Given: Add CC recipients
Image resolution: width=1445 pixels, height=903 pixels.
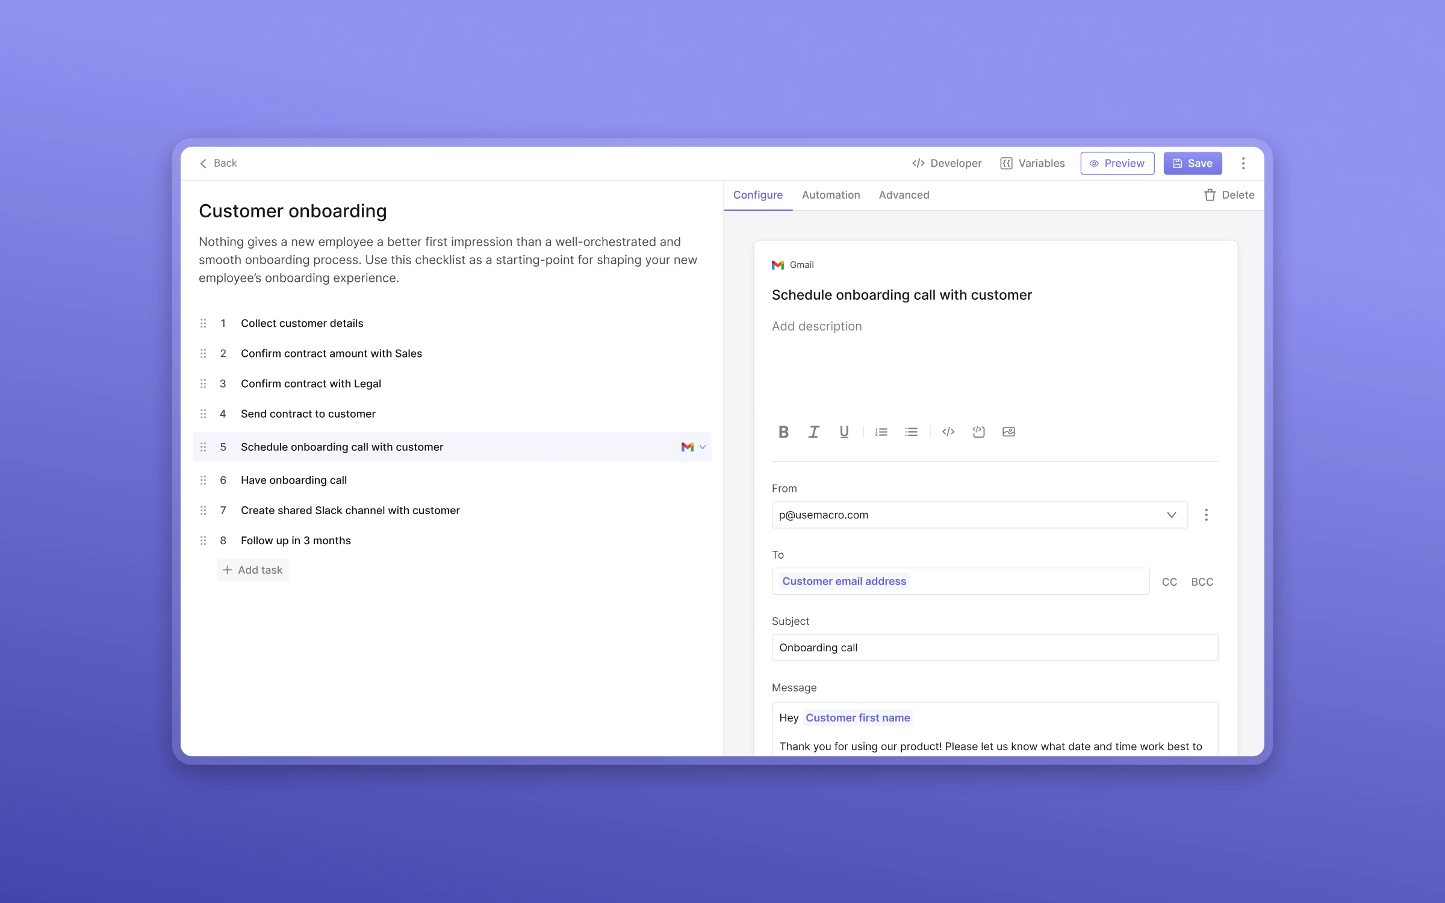Looking at the screenshot, I should [1169, 582].
